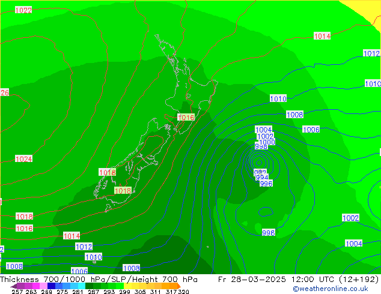Screen dimensions: 381x294
Task: Click the 994 pressure label
Action: click(x=262, y=178)
